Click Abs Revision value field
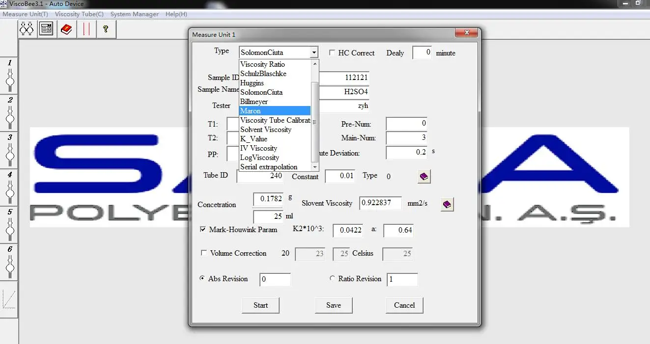 tap(275, 280)
